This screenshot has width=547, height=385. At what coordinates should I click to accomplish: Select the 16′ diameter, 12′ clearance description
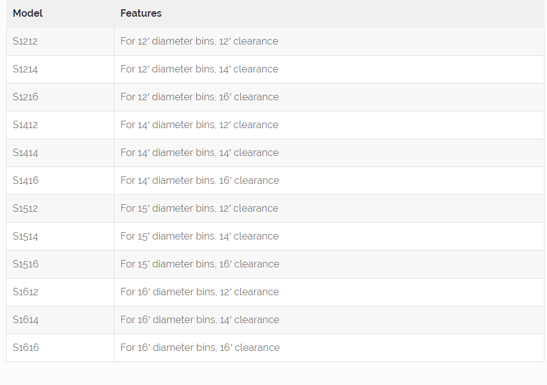pyautogui.click(x=199, y=292)
